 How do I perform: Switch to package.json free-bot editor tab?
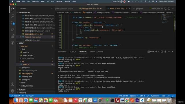(90, 9)
